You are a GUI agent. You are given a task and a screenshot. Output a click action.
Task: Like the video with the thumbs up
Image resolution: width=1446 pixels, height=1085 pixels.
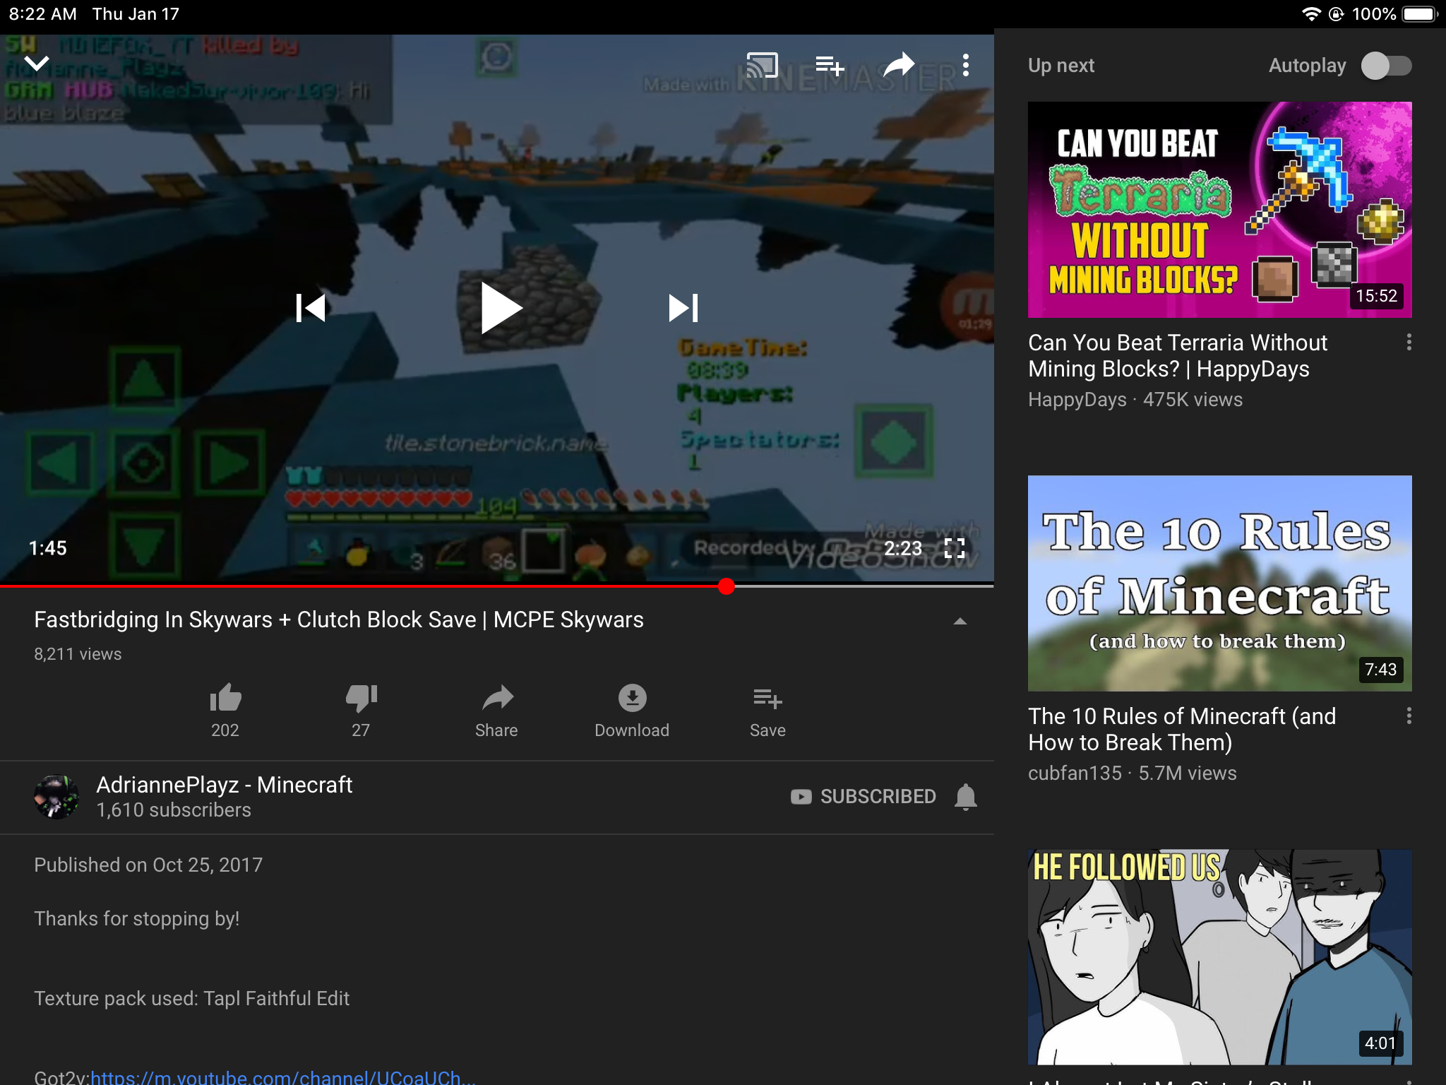pos(225,711)
